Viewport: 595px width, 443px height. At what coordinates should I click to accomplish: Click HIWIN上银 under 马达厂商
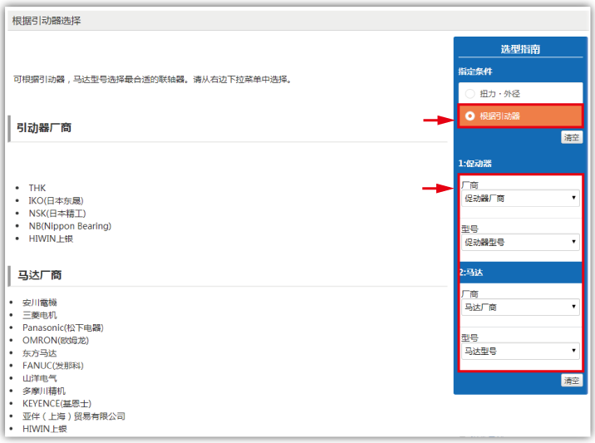(45, 429)
